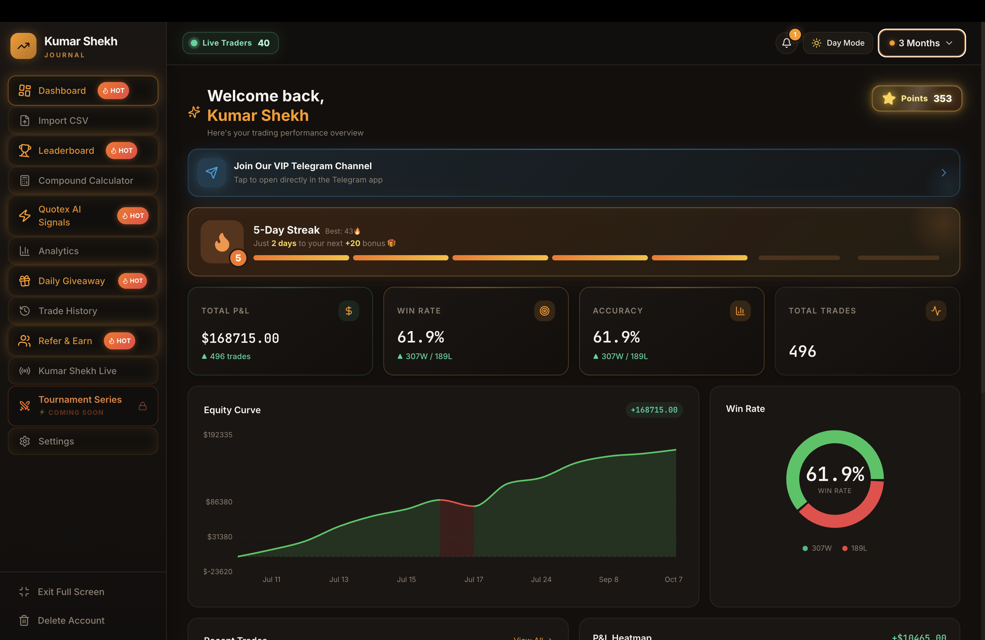
Task: Toggle Day Mode
Action: point(838,43)
